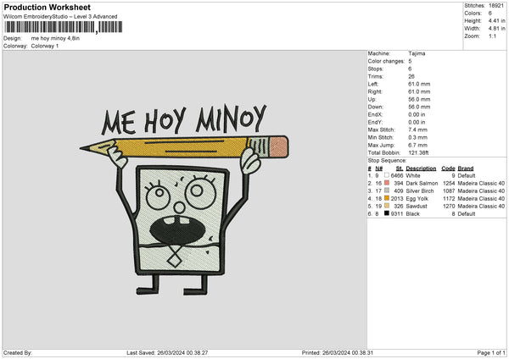
Task: Click the Trims value 26
Action: point(411,76)
